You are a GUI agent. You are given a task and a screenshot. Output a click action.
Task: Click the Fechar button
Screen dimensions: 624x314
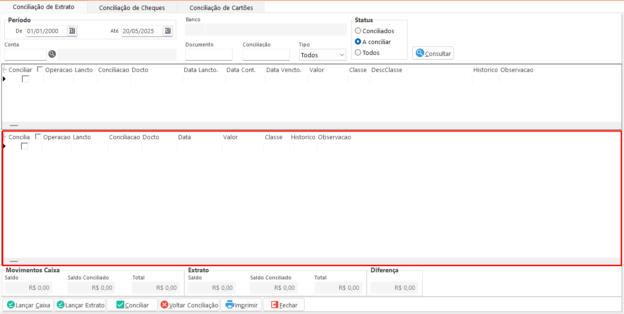click(284, 305)
